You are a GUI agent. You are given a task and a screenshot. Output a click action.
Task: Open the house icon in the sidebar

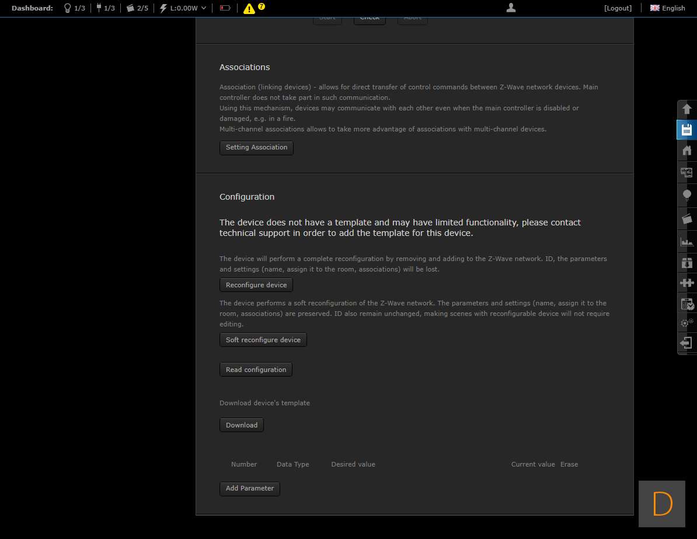coord(686,151)
